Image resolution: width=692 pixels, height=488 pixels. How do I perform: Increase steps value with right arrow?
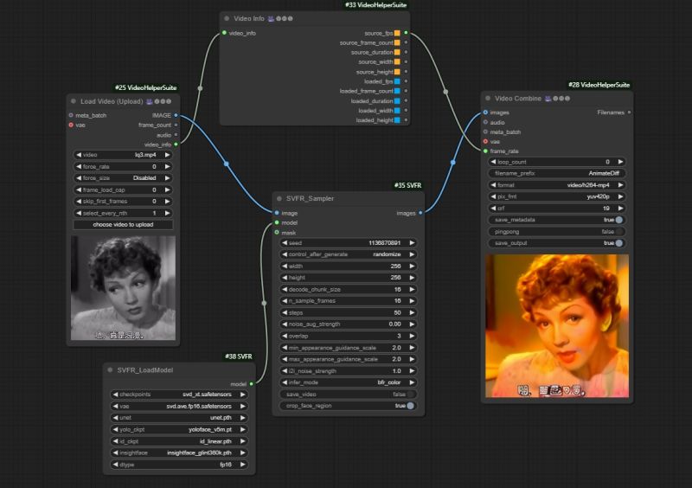pos(412,312)
